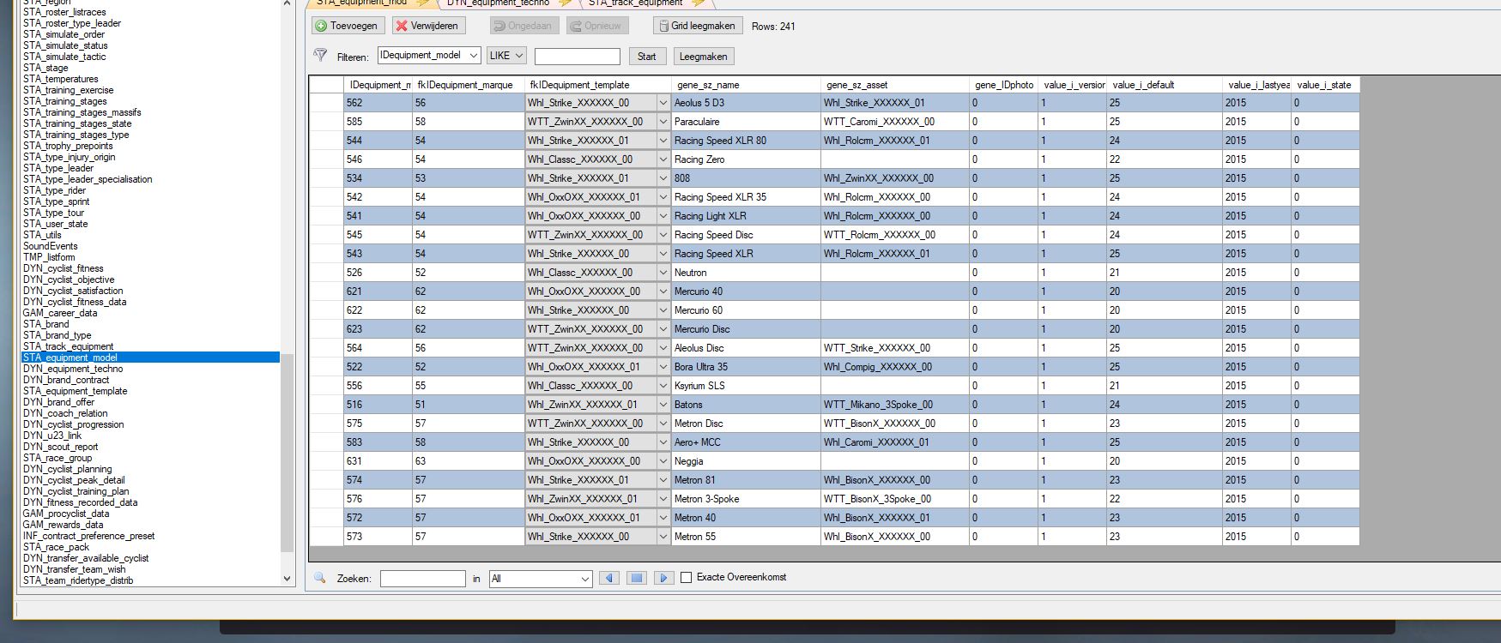Click the stop search square button
Screen dimensions: 1501x643
pyautogui.click(x=636, y=578)
